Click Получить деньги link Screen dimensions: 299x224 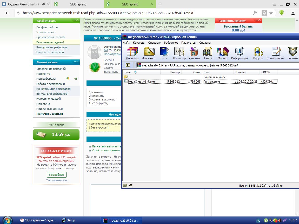(50, 114)
